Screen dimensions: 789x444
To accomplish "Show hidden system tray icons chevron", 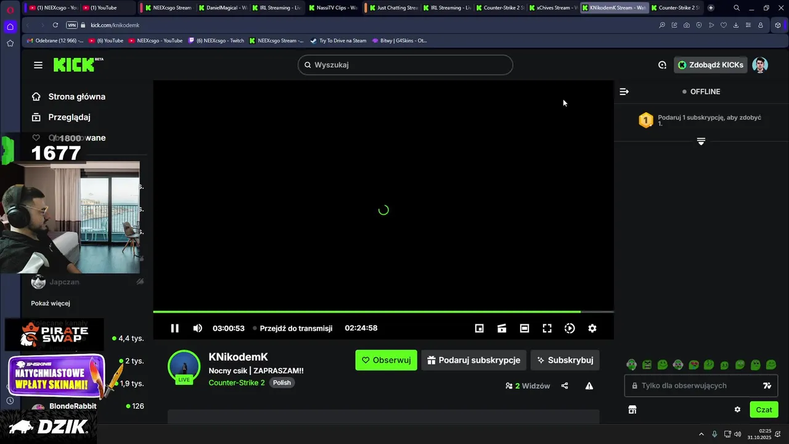I will (x=701, y=434).
